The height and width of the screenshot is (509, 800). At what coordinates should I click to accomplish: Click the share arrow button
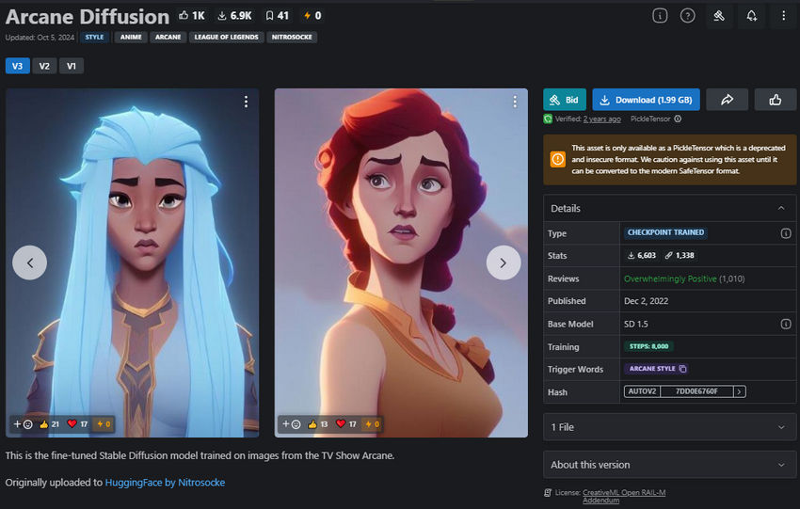(x=727, y=100)
